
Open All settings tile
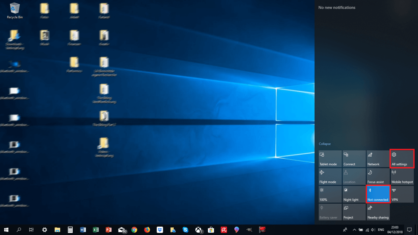pyautogui.click(x=402, y=159)
